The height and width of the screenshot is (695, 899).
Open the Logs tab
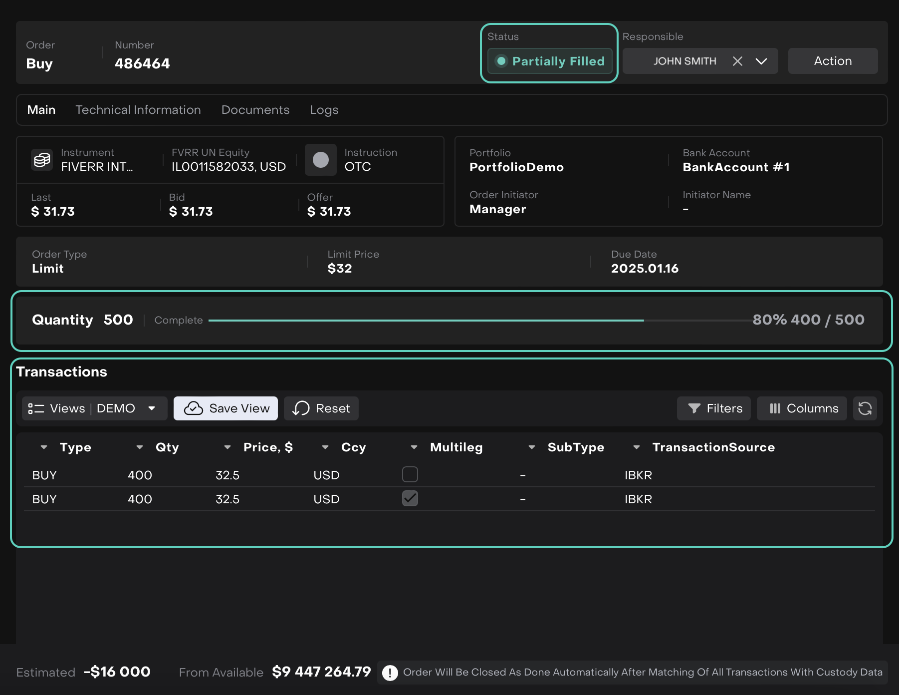pyautogui.click(x=324, y=110)
